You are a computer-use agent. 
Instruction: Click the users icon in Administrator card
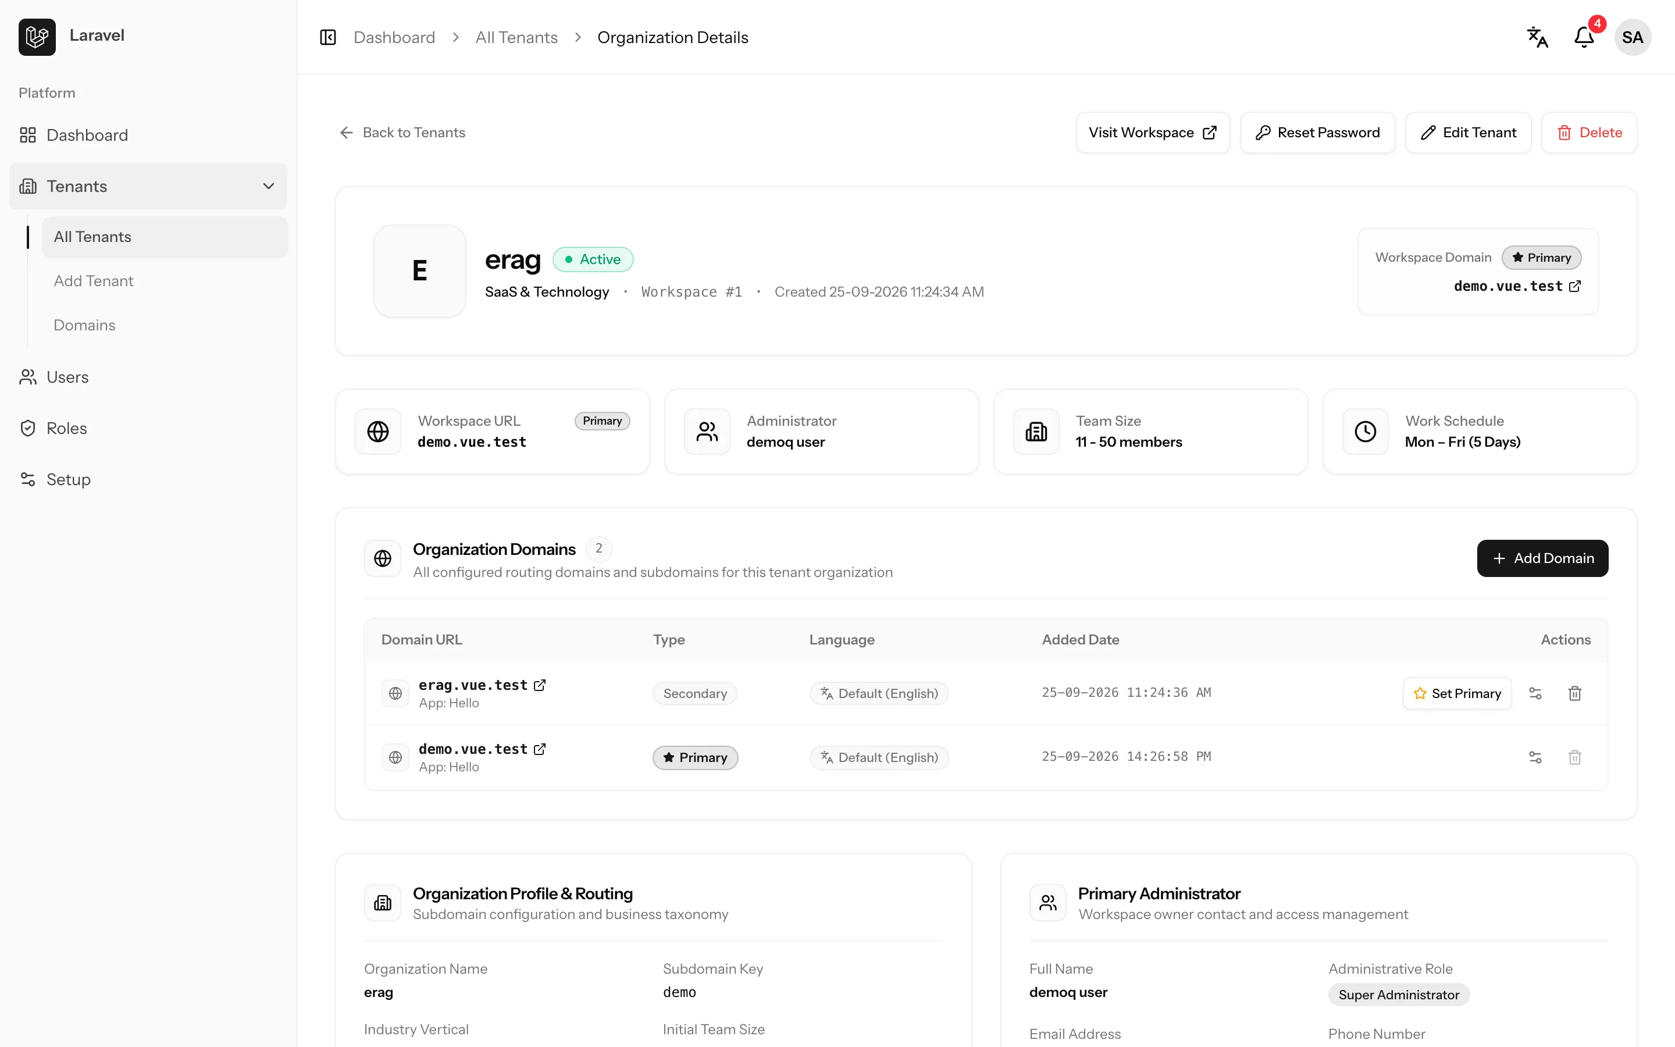(707, 432)
